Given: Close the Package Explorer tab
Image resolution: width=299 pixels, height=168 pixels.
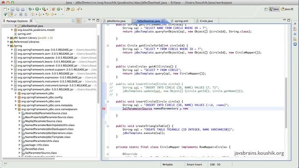Looking at the screenshot, I should pyautogui.click(x=31, y=21).
